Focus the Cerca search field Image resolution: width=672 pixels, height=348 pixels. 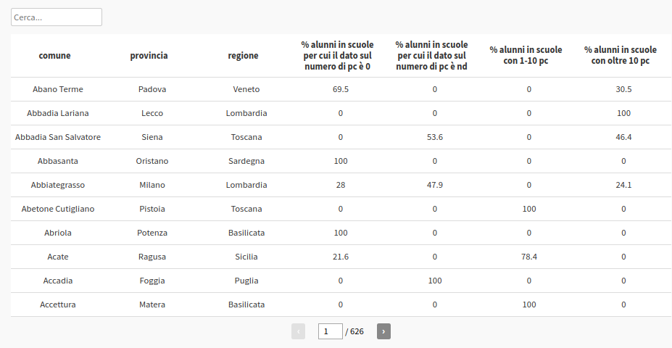click(57, 17)
